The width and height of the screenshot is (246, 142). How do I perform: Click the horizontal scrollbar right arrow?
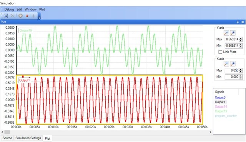[210, 132]
